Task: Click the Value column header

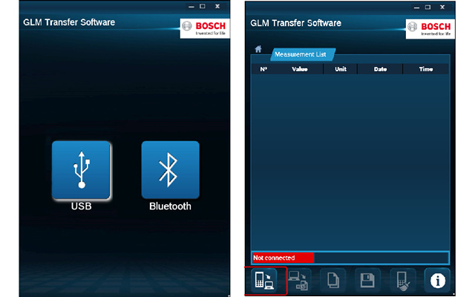Action: [300, 69]
